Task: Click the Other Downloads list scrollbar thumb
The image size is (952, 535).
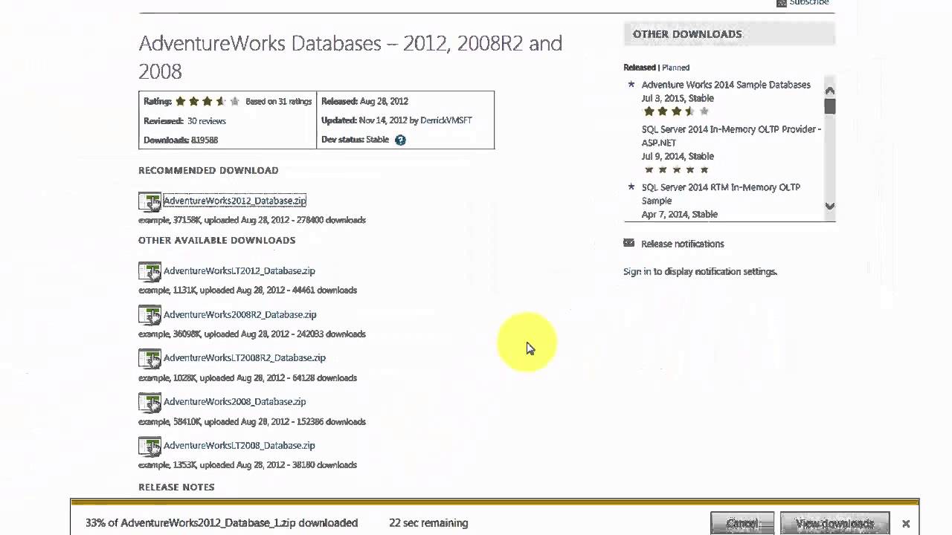Action: pos(830,106)
